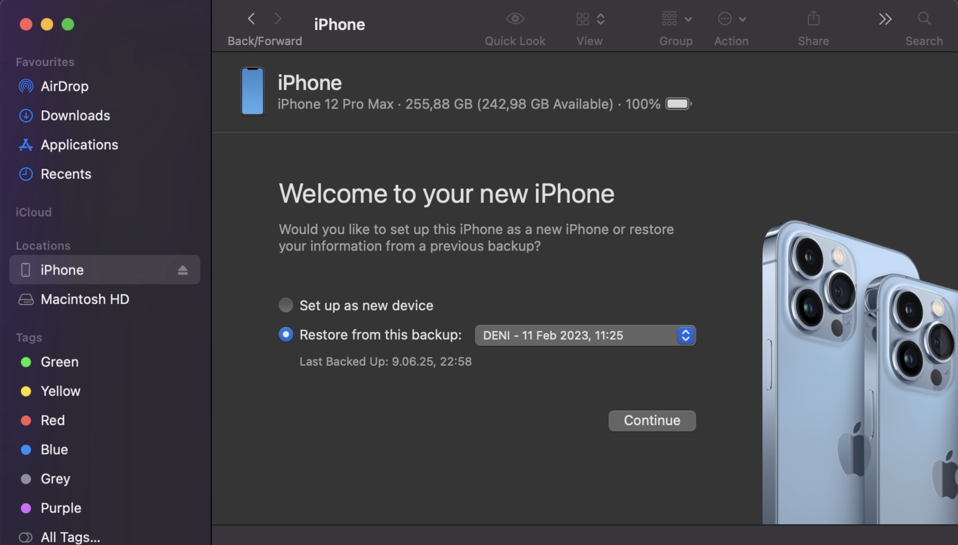This screenshot has height=545, width=958.
Task: Choose Set up as new device
Action: click(x=286, y=305)
